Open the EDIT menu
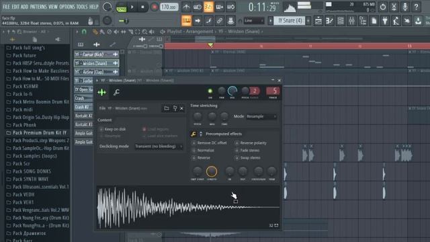 coord(15,7)
